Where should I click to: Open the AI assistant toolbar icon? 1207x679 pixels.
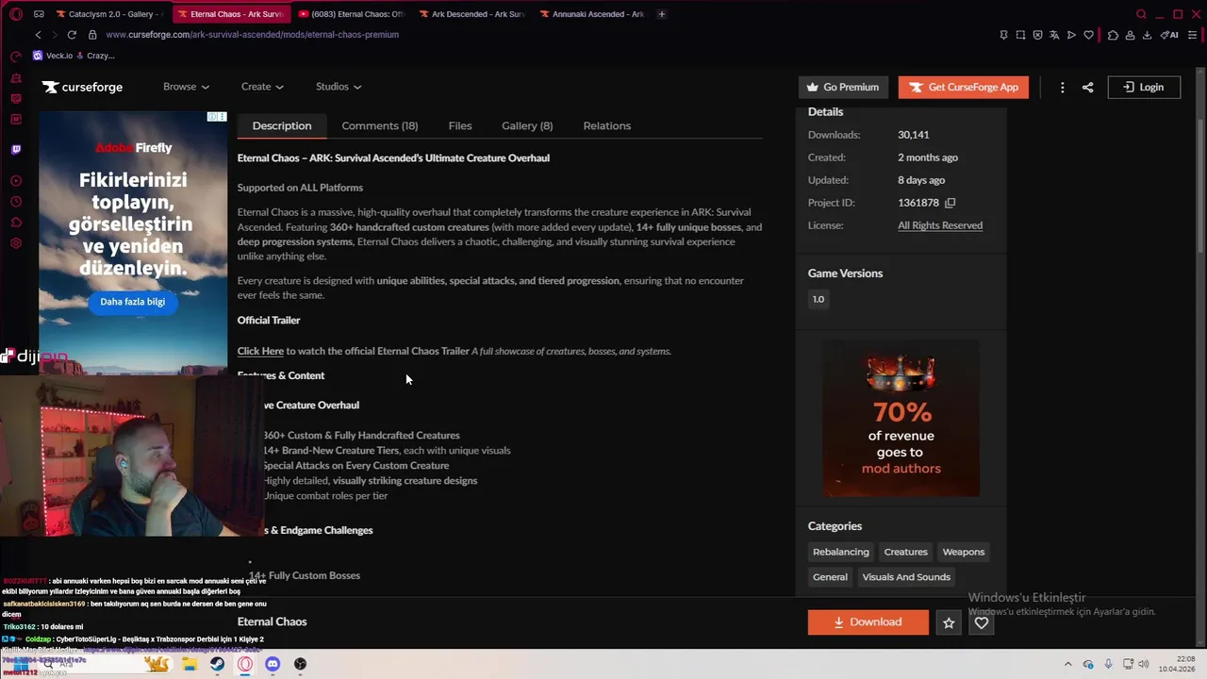click(1170, 35)
